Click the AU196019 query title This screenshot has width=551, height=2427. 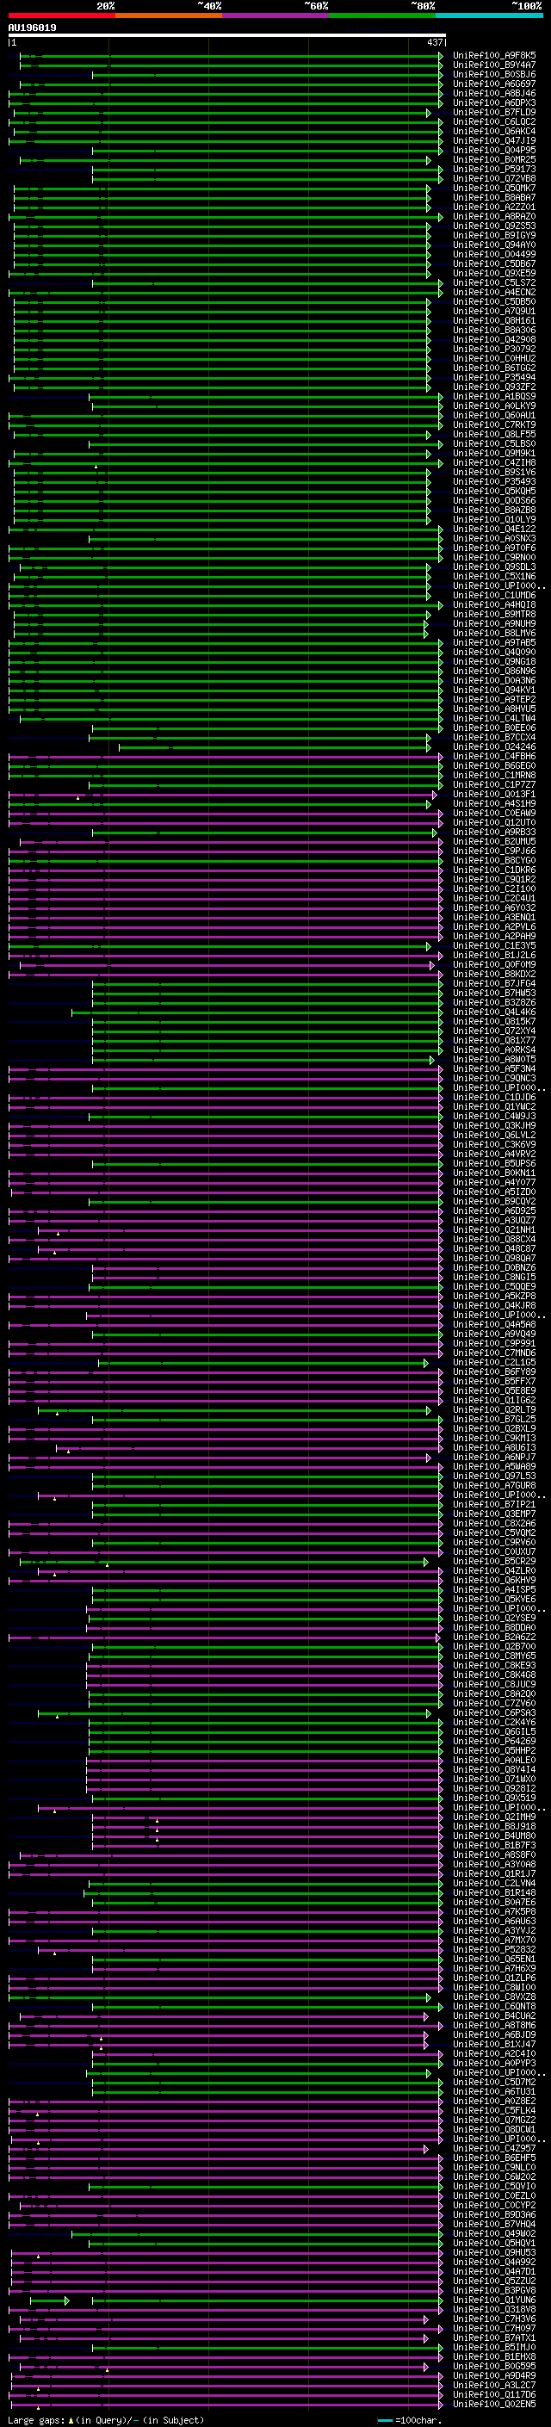(x=32, y=28)
